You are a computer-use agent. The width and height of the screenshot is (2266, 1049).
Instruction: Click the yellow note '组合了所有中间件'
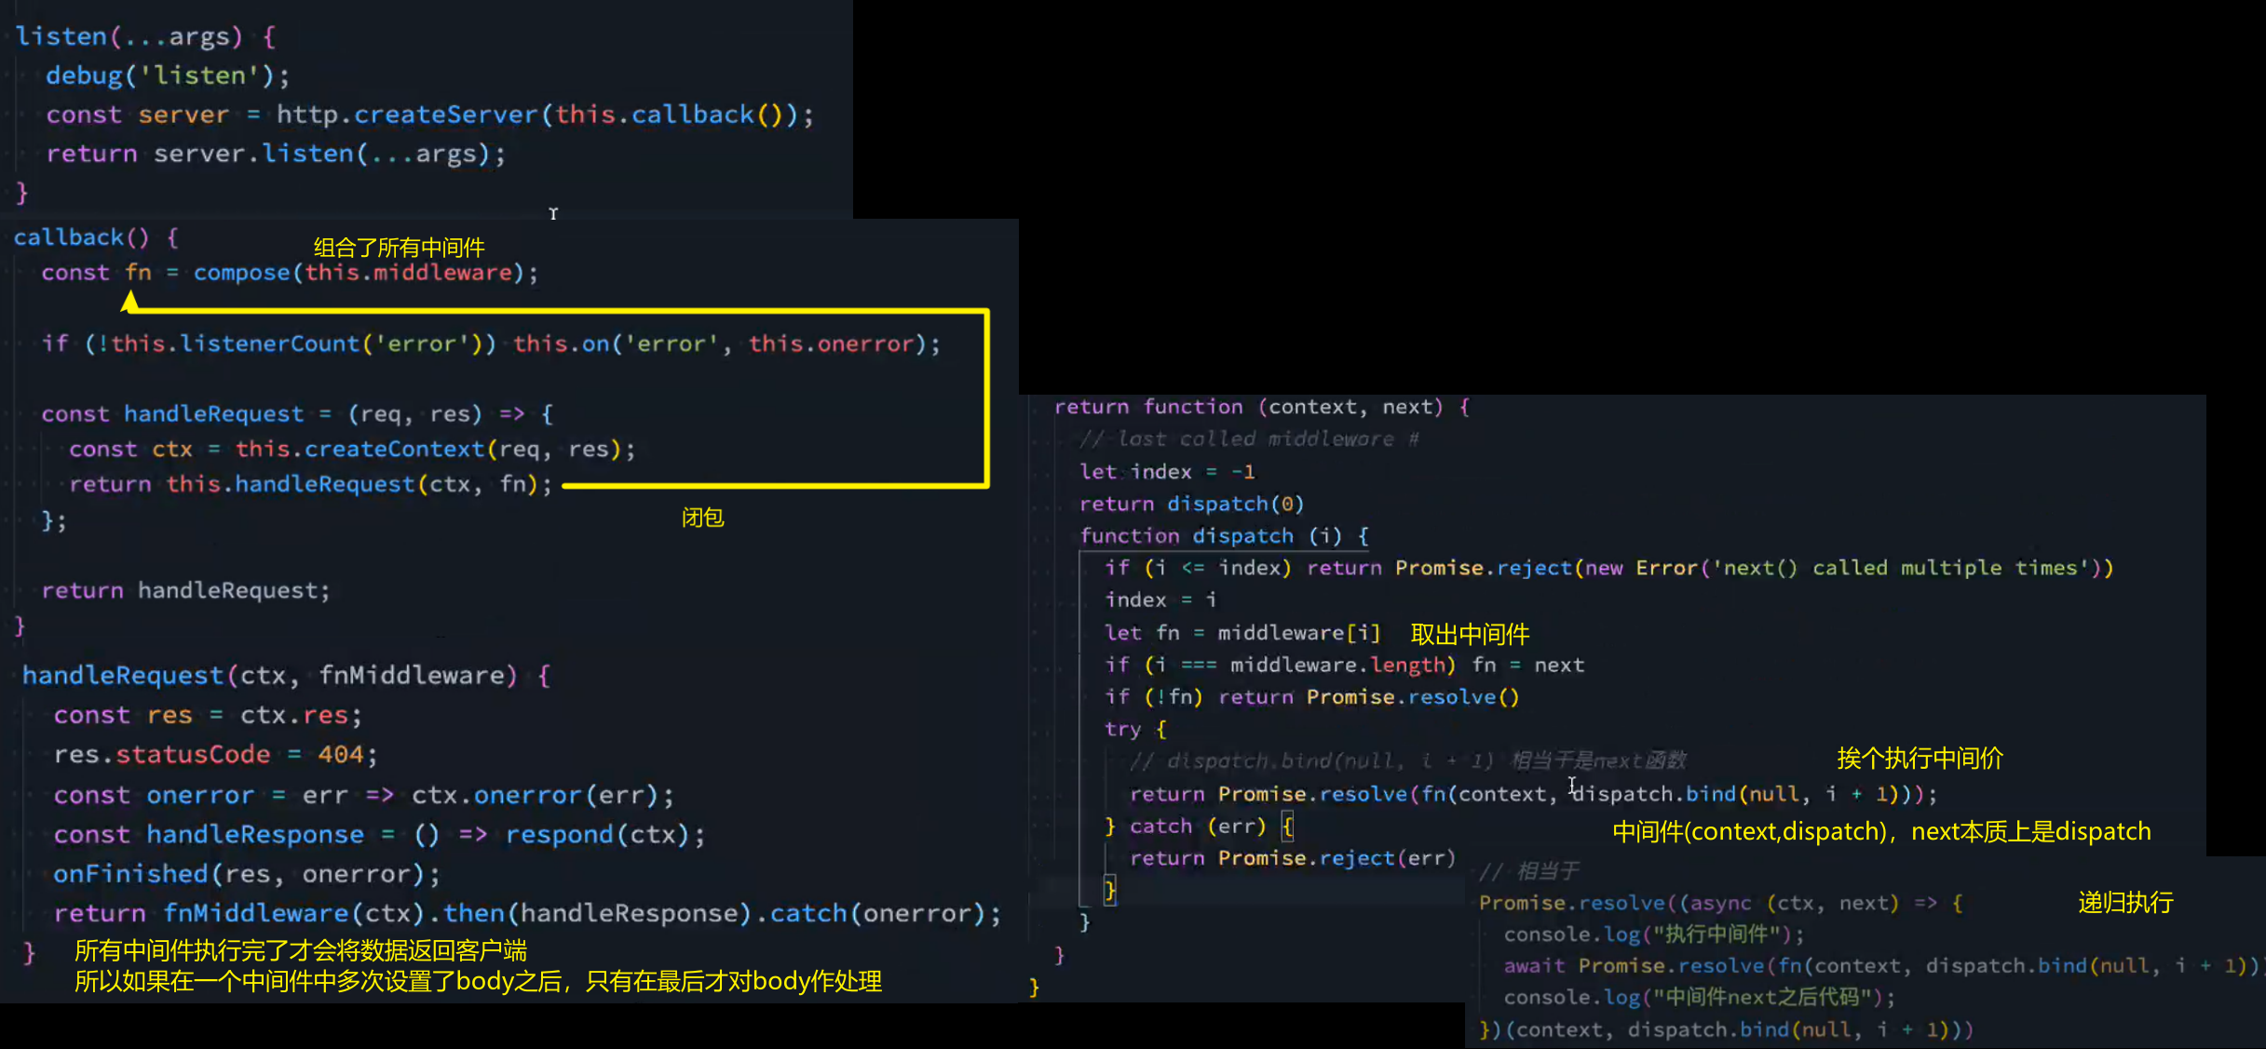(x=399, y=248)
